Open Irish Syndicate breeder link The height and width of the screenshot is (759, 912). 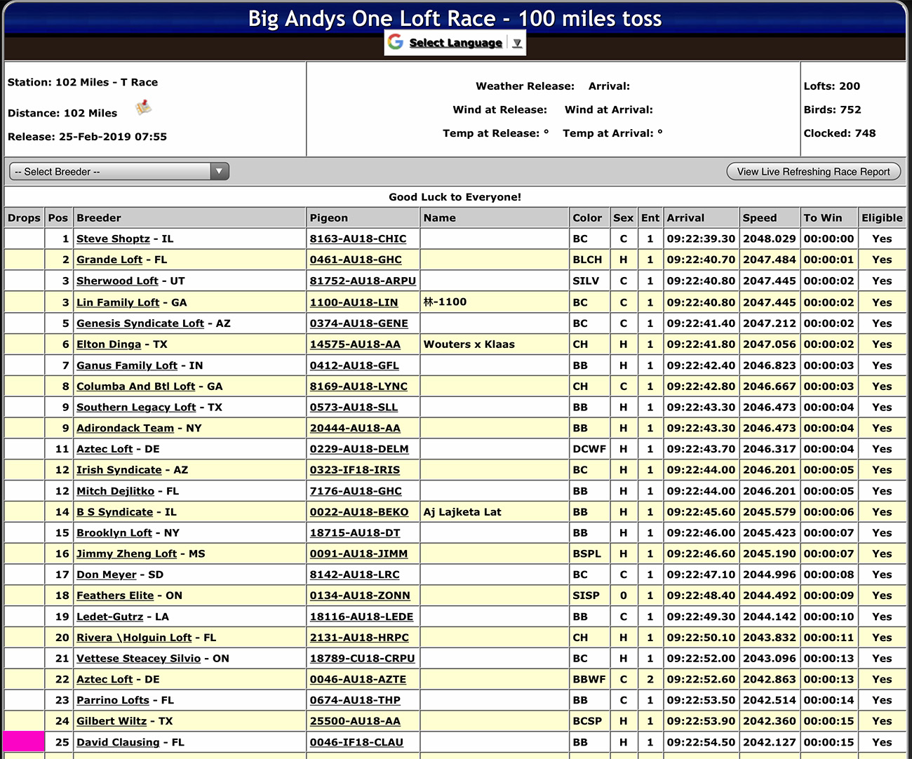[x=119, y=470]
